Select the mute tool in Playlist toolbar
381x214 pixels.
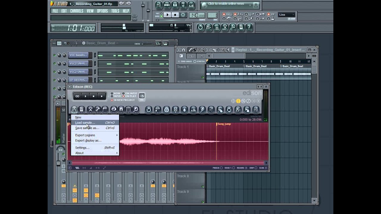tap(204, 50)
